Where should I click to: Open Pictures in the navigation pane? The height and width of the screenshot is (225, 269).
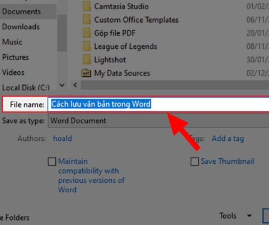15,57
